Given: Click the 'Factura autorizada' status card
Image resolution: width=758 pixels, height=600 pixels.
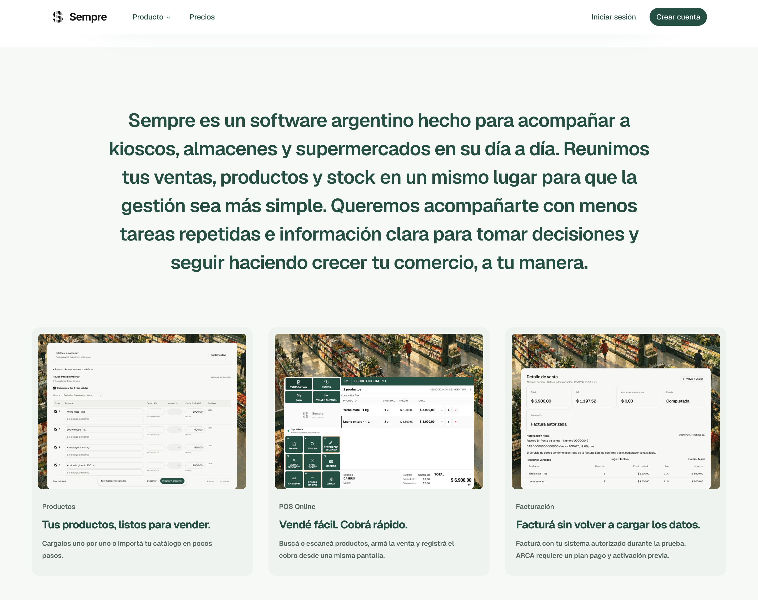Looking at the screenshot, I should click(548, 420).
